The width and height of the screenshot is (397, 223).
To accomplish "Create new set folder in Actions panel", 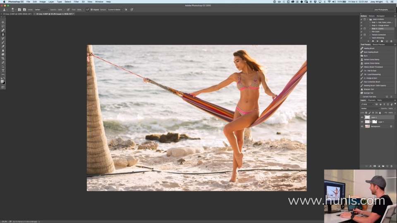I will click(382, 41).
